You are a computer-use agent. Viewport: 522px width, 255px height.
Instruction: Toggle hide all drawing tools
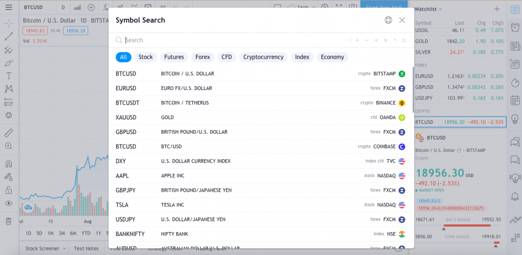(9, 203)
